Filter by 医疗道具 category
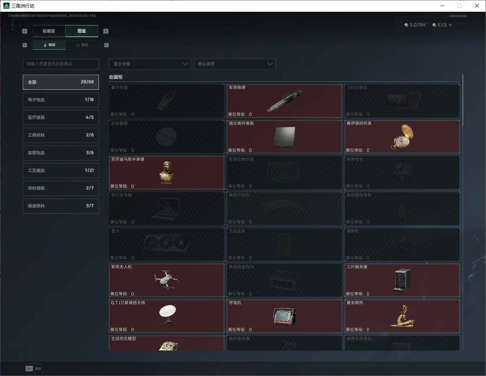The image size is (486, 376). [x=61, y=117]
